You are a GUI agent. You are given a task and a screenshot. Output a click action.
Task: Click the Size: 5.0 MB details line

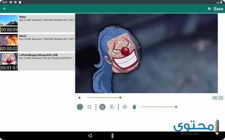pos(47,39)
